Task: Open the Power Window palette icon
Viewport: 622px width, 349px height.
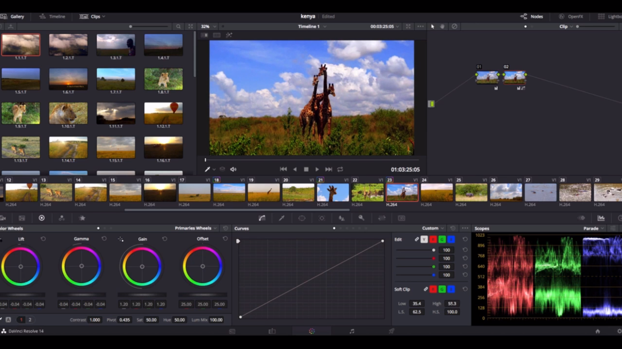Action: point(302,218)
